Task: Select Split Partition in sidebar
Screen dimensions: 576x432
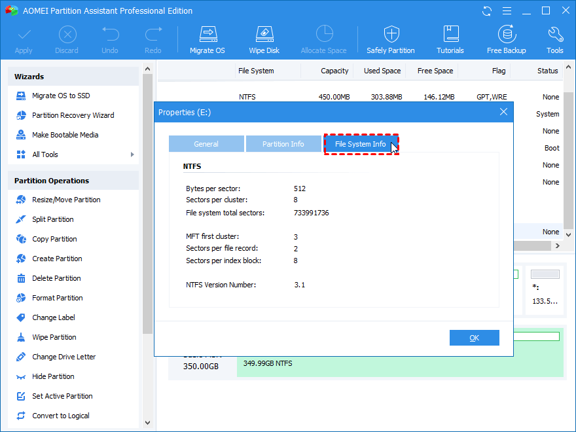Action: 52,219
